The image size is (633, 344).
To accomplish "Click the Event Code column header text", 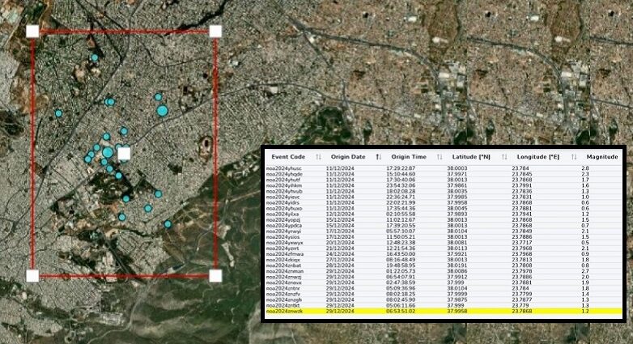I will click(288, 156).
